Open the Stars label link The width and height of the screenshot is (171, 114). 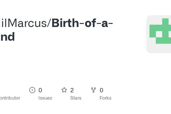click(76, 98)
